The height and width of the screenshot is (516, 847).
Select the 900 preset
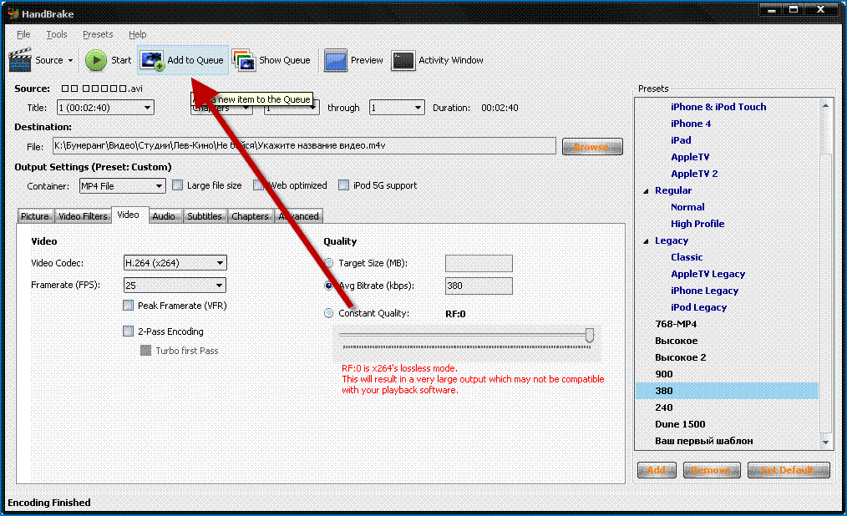(664, 375)
